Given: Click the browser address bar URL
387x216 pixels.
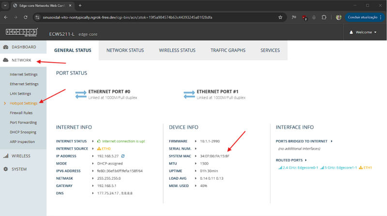Looking at the screenshot, I should click(x=145, y=17).
